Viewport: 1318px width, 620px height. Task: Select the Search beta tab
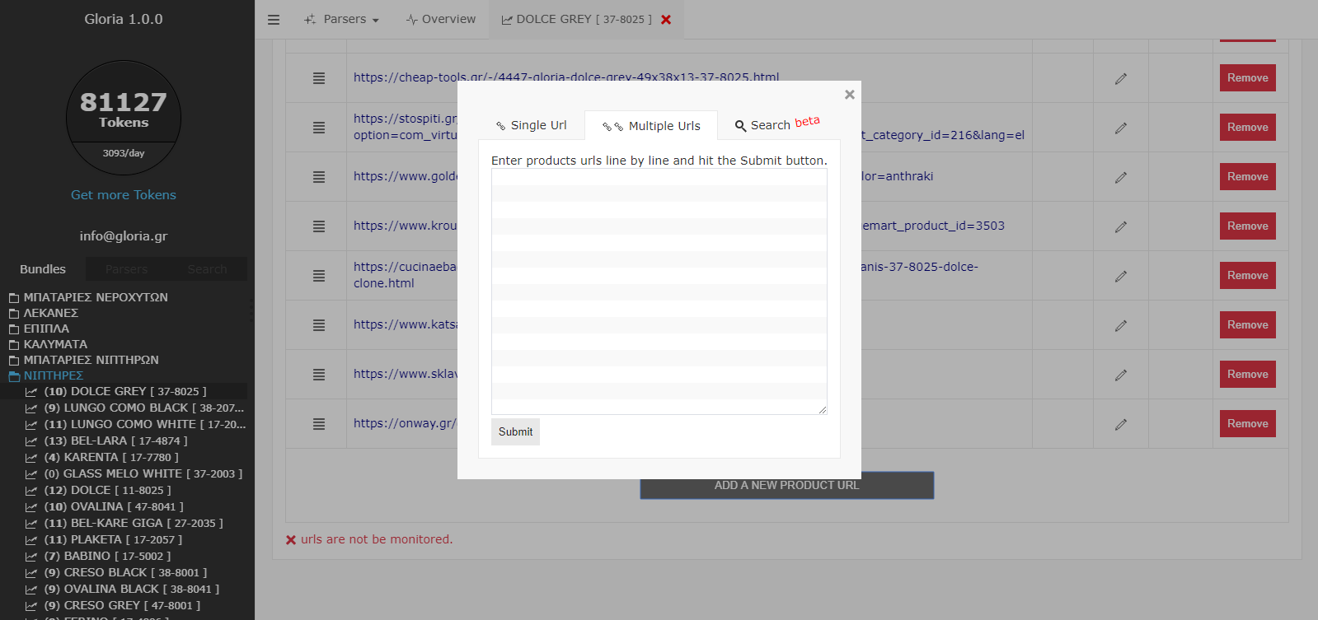pos(776,124)
